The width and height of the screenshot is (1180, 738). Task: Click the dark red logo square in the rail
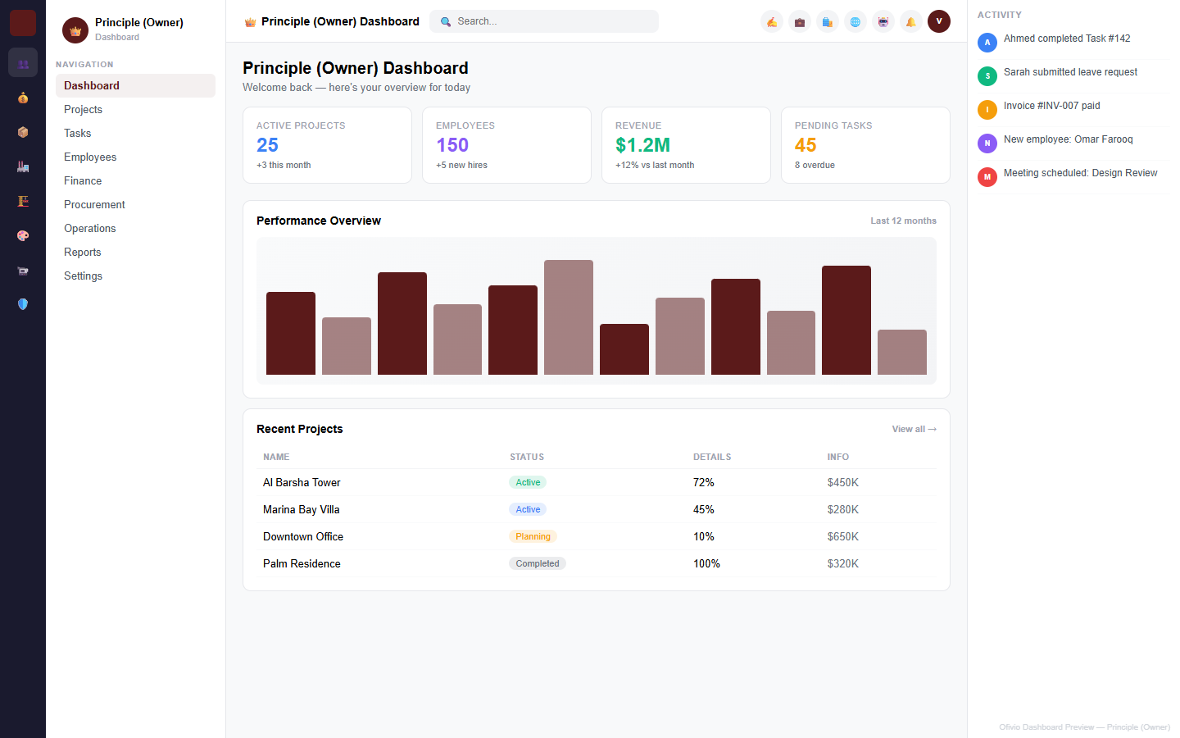coord(23,23)
